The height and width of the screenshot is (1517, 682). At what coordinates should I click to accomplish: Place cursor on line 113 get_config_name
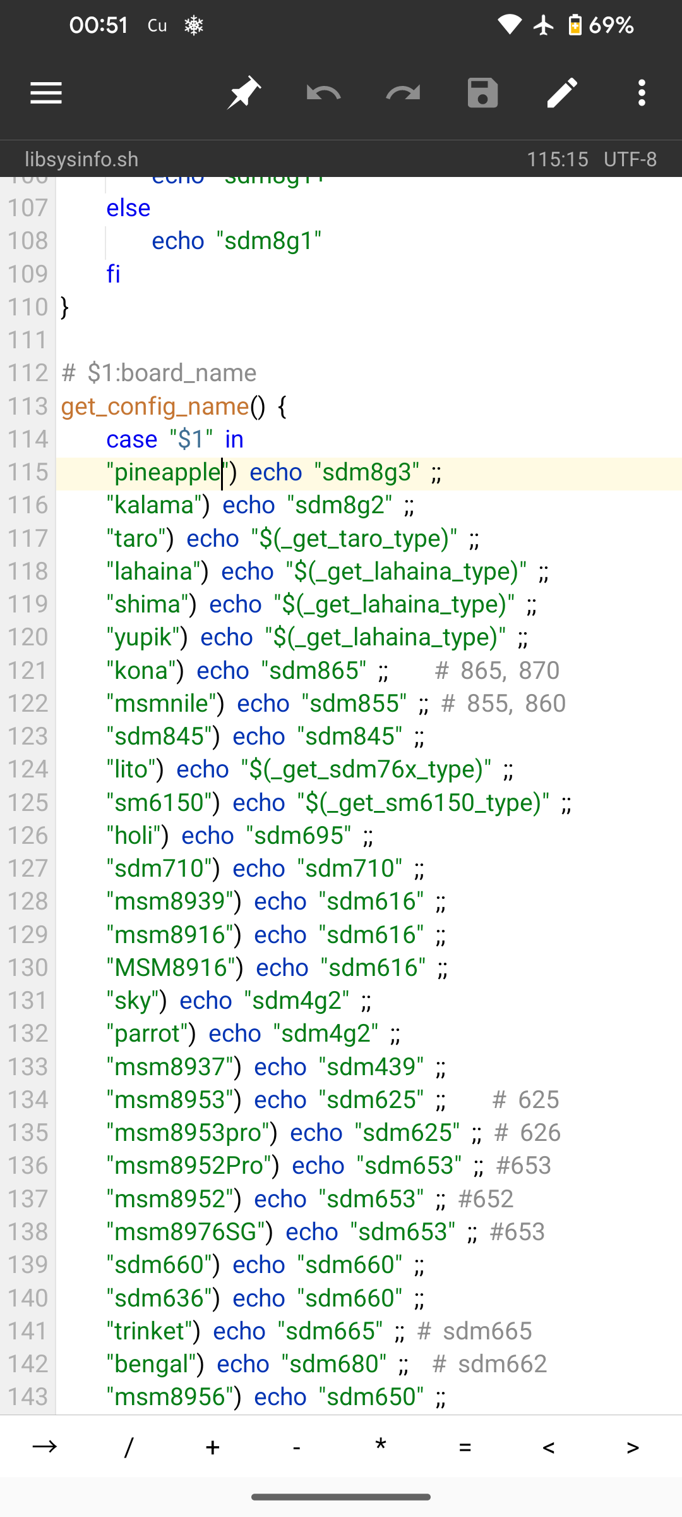tap(155, 406)
